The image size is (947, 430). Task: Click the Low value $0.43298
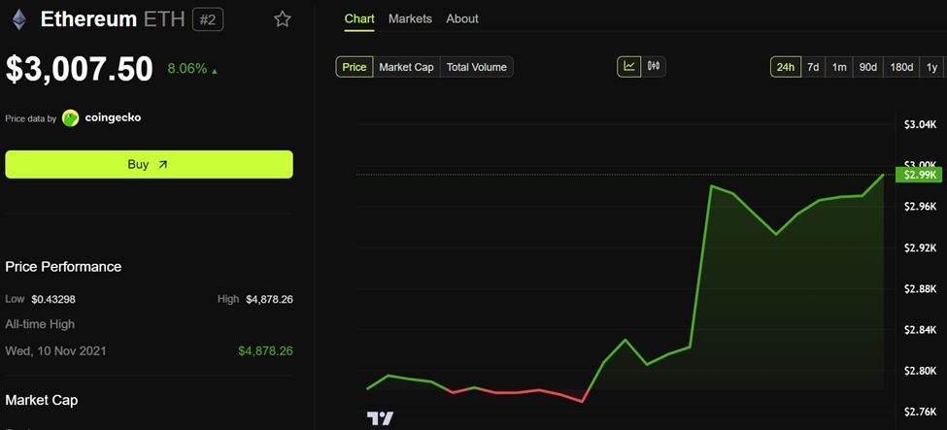pyautogui.click(x=53, y=299)
